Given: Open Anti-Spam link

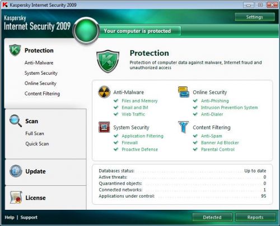Looking at the screenshot, I should (212, 136).
